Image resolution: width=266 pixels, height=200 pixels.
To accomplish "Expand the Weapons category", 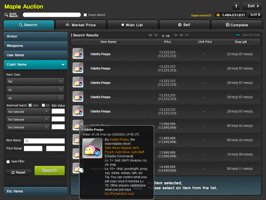I will (36, 46).
